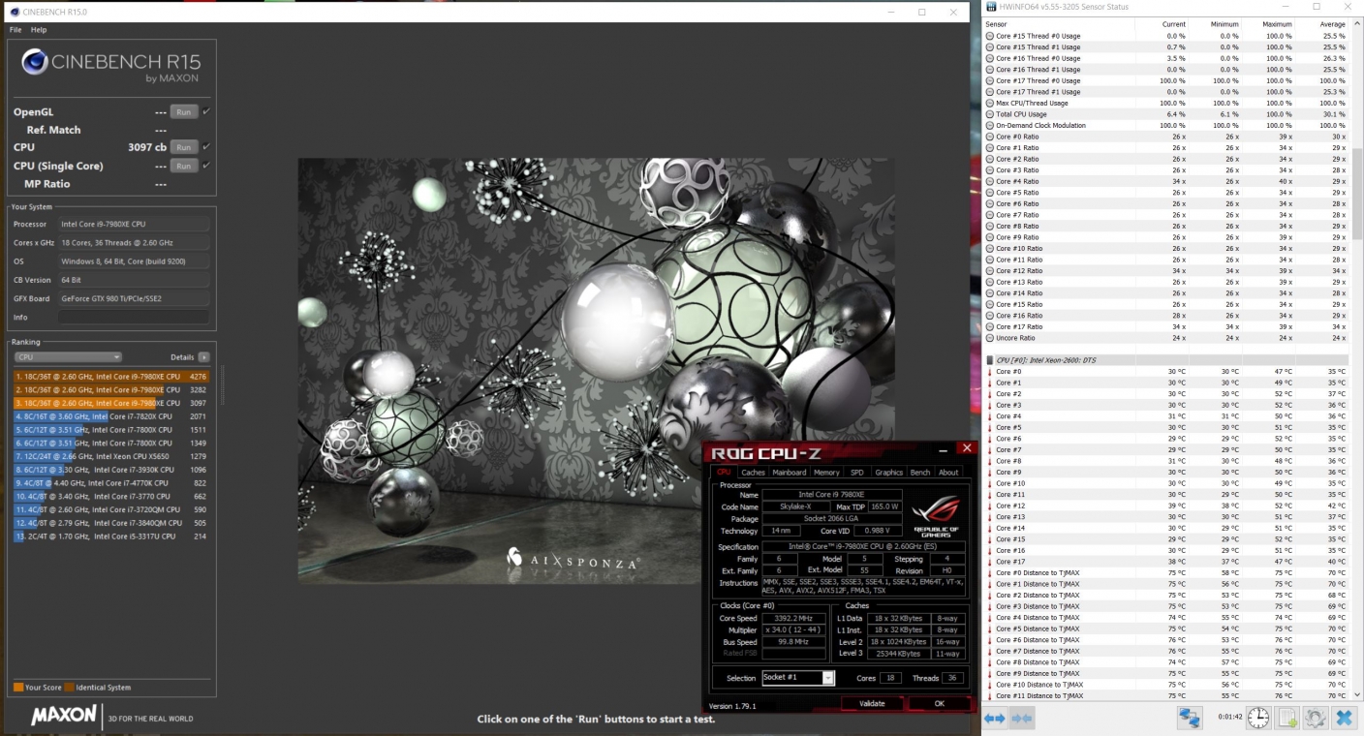Screen dimensions: 1364x736
Task: Open the Help menu in Cinebench
Action: [x=39, y=30]
